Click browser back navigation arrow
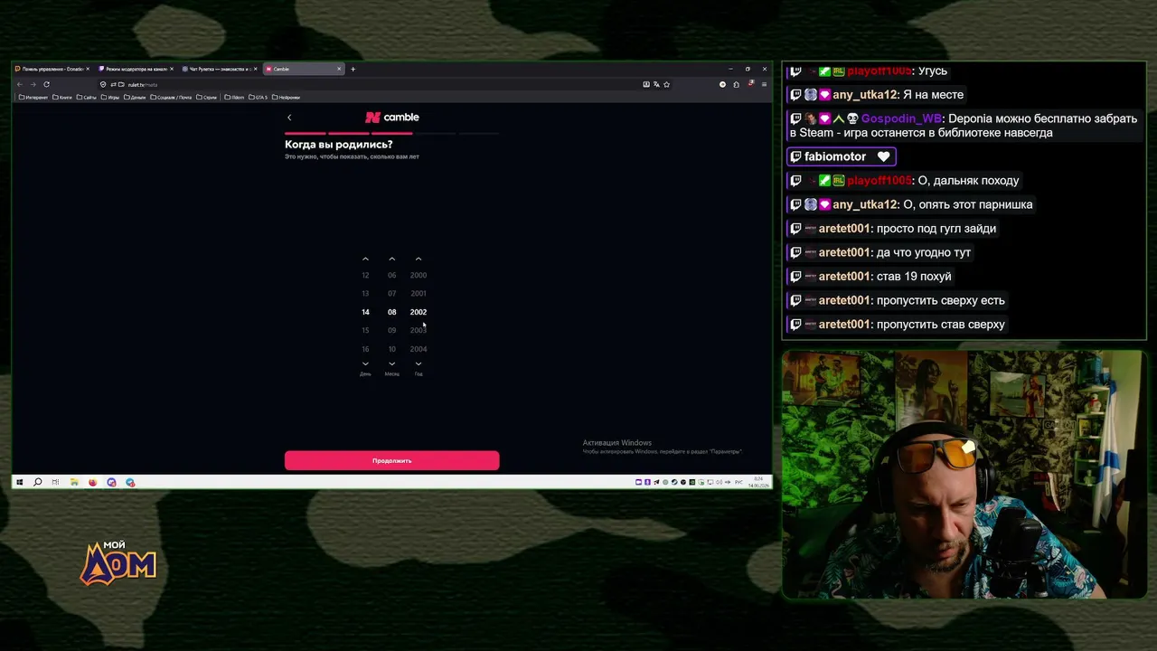The image size is (1157, 651). click(x=20, y=84)
